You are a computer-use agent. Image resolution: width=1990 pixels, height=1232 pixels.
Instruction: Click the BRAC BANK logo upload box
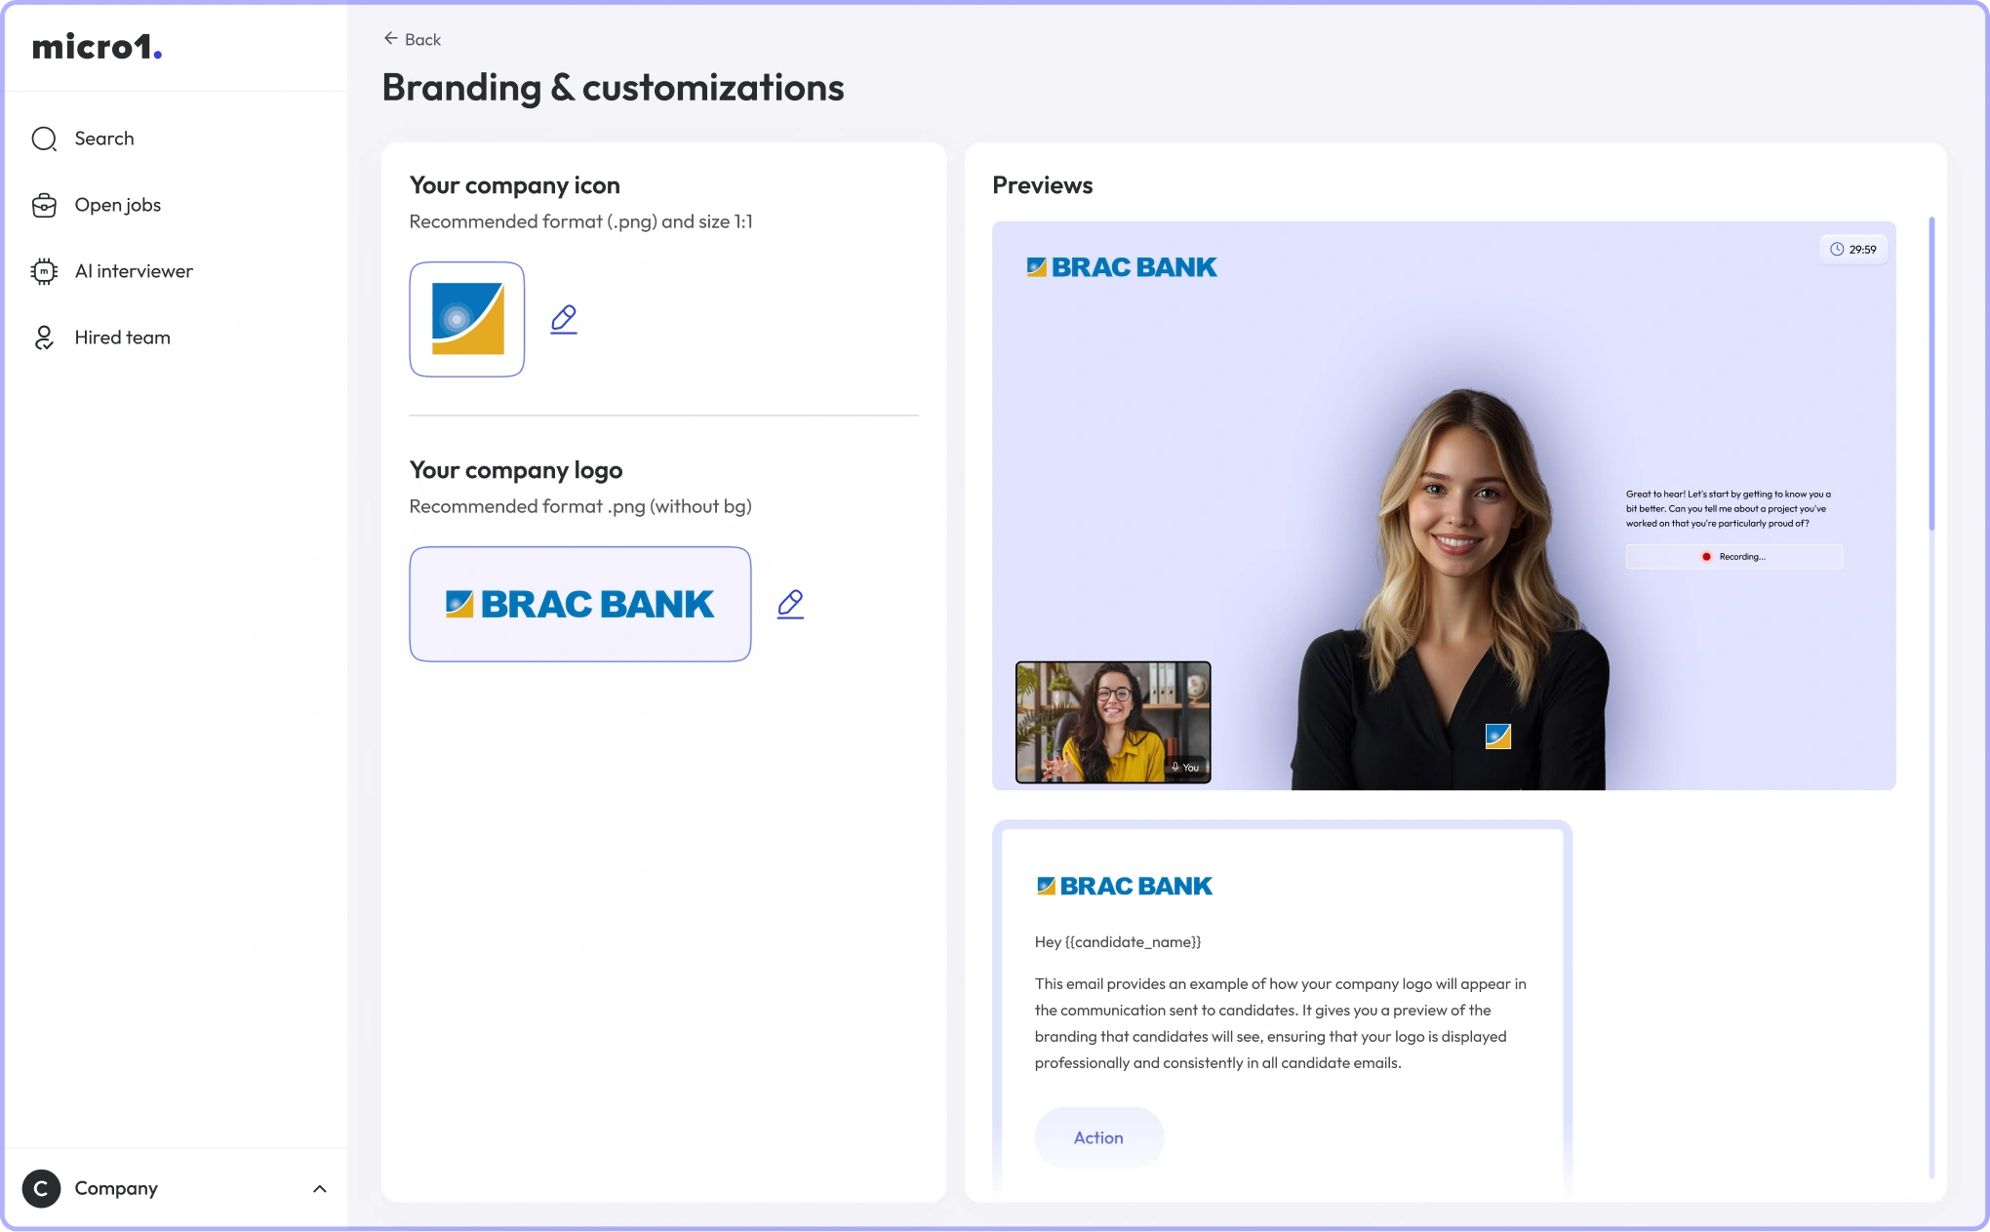pyautogui.click(x=580, y=604)
